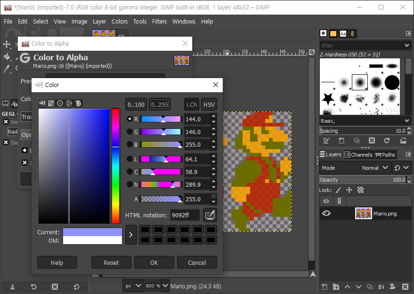Click the Refresh brushes icon
Screen dimensions: 414x294
click(x=387, y=141)
